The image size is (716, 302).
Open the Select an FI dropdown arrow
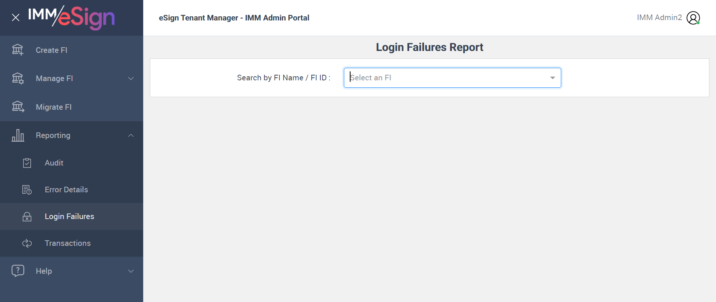click(552, 78)
